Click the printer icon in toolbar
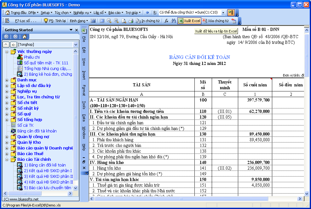Image resolution: width=311 pixels, height=209 pixels. (x=131, y=21)
